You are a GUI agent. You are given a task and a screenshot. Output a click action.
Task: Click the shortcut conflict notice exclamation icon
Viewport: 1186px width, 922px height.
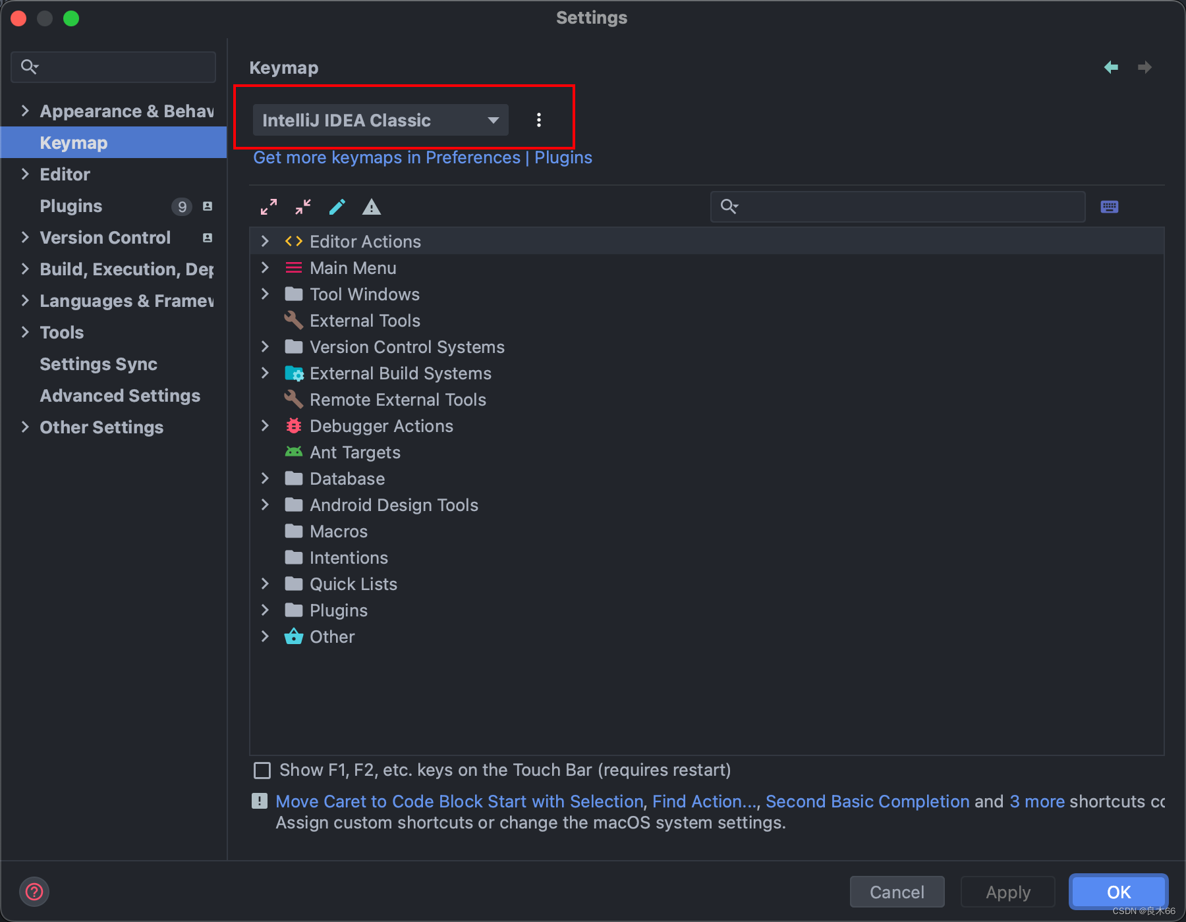(x=260, y=801)
